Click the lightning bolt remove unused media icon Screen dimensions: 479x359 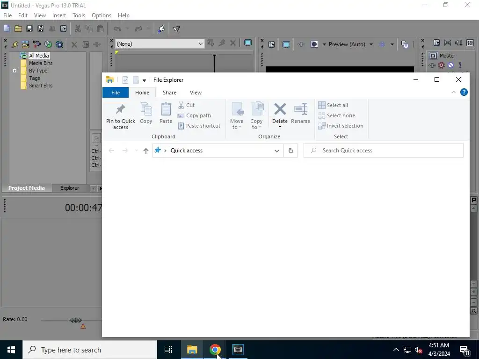(x=15, y=44)
